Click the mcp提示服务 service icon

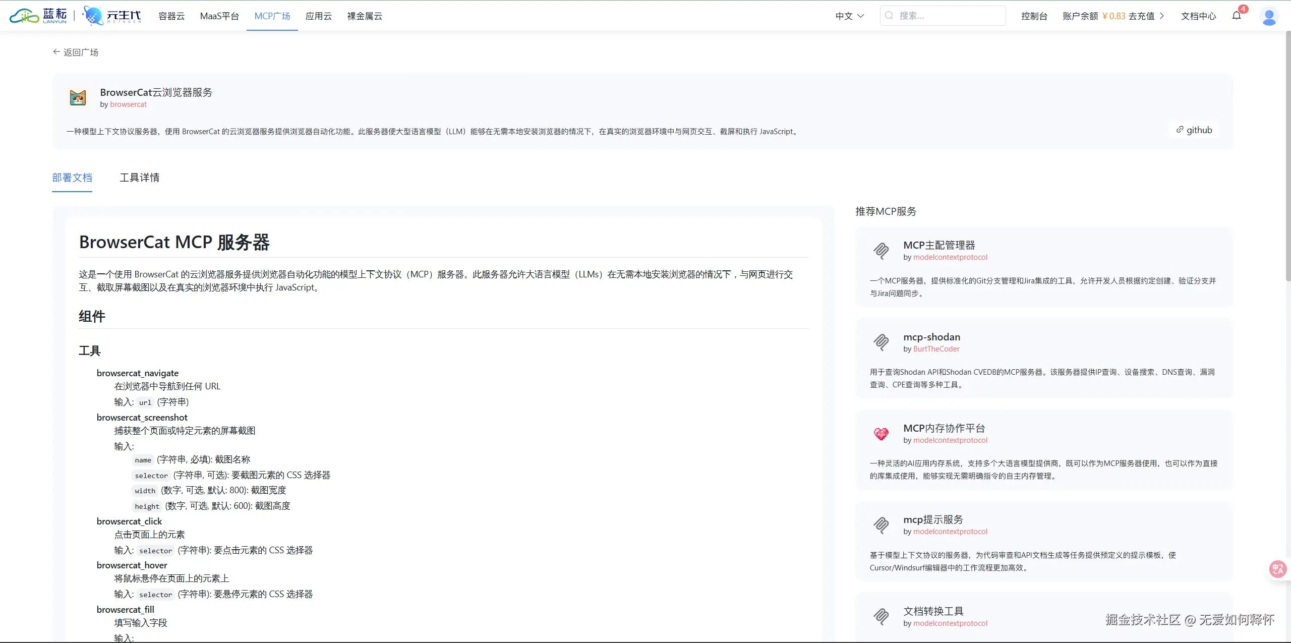coord(881,525)
